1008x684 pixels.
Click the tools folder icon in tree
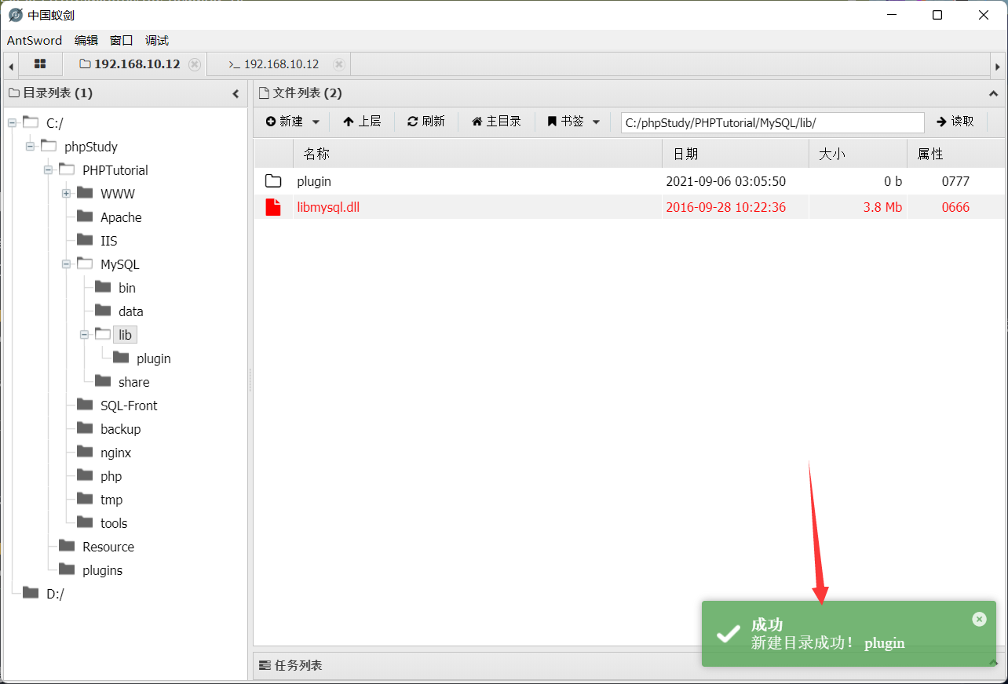(x=85, y=522)
